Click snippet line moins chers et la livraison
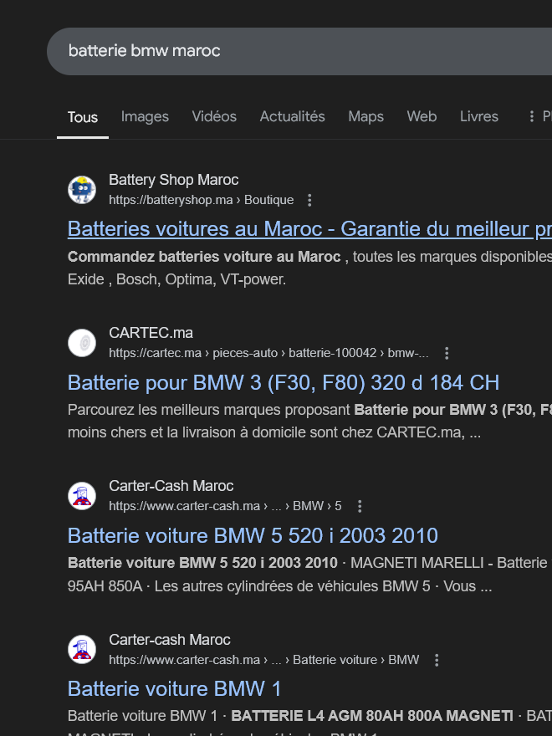552x736 pixels. click(274, 432)
